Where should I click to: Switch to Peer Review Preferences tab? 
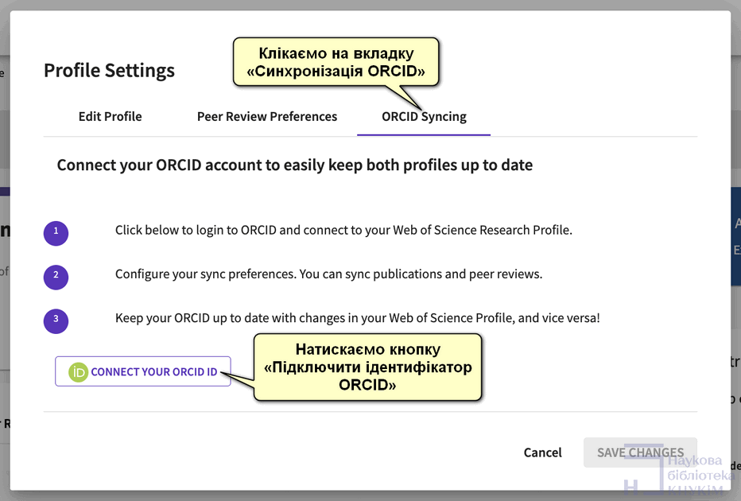pos(267,117)
